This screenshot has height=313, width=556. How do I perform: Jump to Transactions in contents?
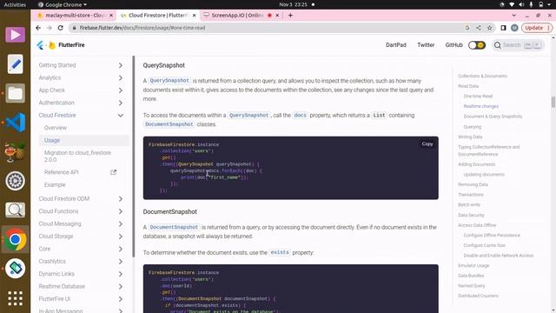[x=471, y=195]
